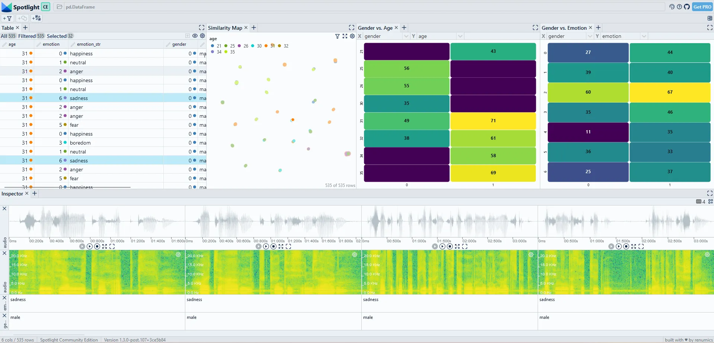Open X axis gender dropdown in Gender vs. Age

click(x=387, y=36)
